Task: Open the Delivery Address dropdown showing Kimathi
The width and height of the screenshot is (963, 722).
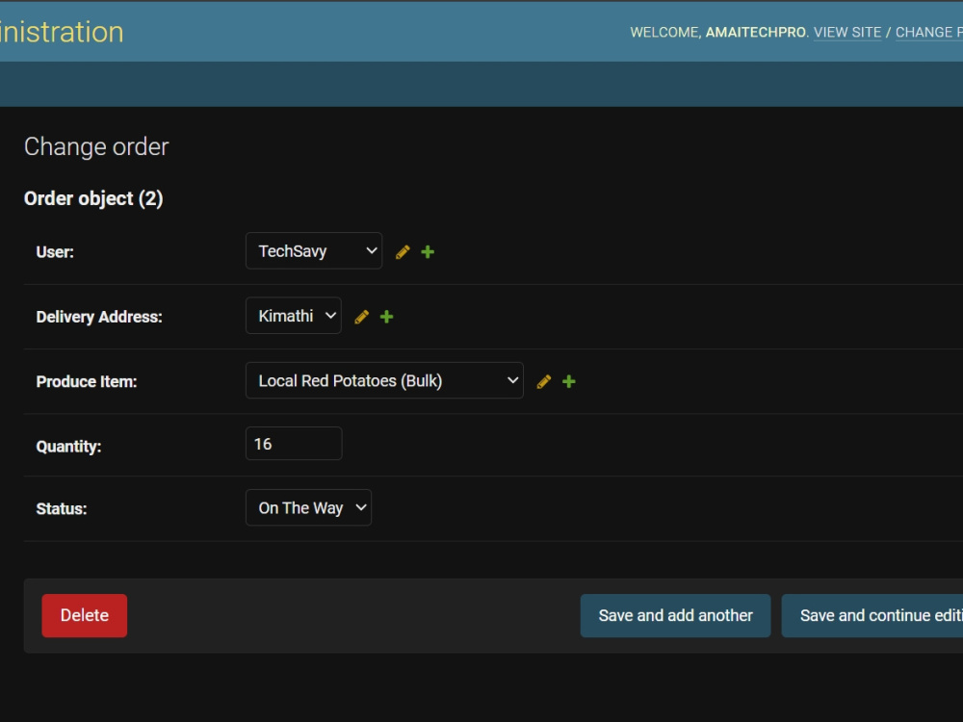Action: coord(294,316)
